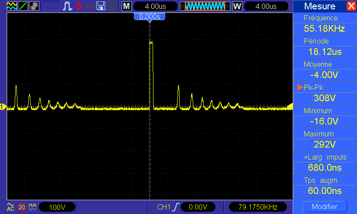Click the green diagonal line icon

click(23, 6)
